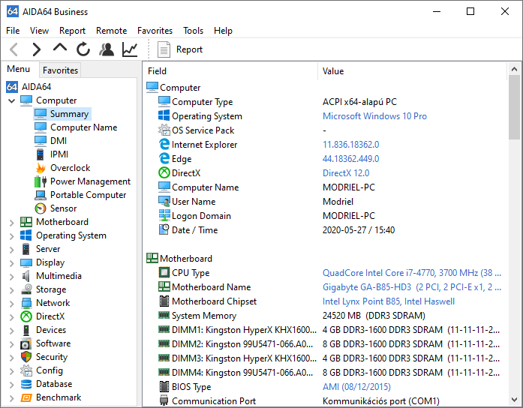Viewport: 523px width, 408px height.
Task: Click the Benchmark icon in tree
Action: pos(26,397)
